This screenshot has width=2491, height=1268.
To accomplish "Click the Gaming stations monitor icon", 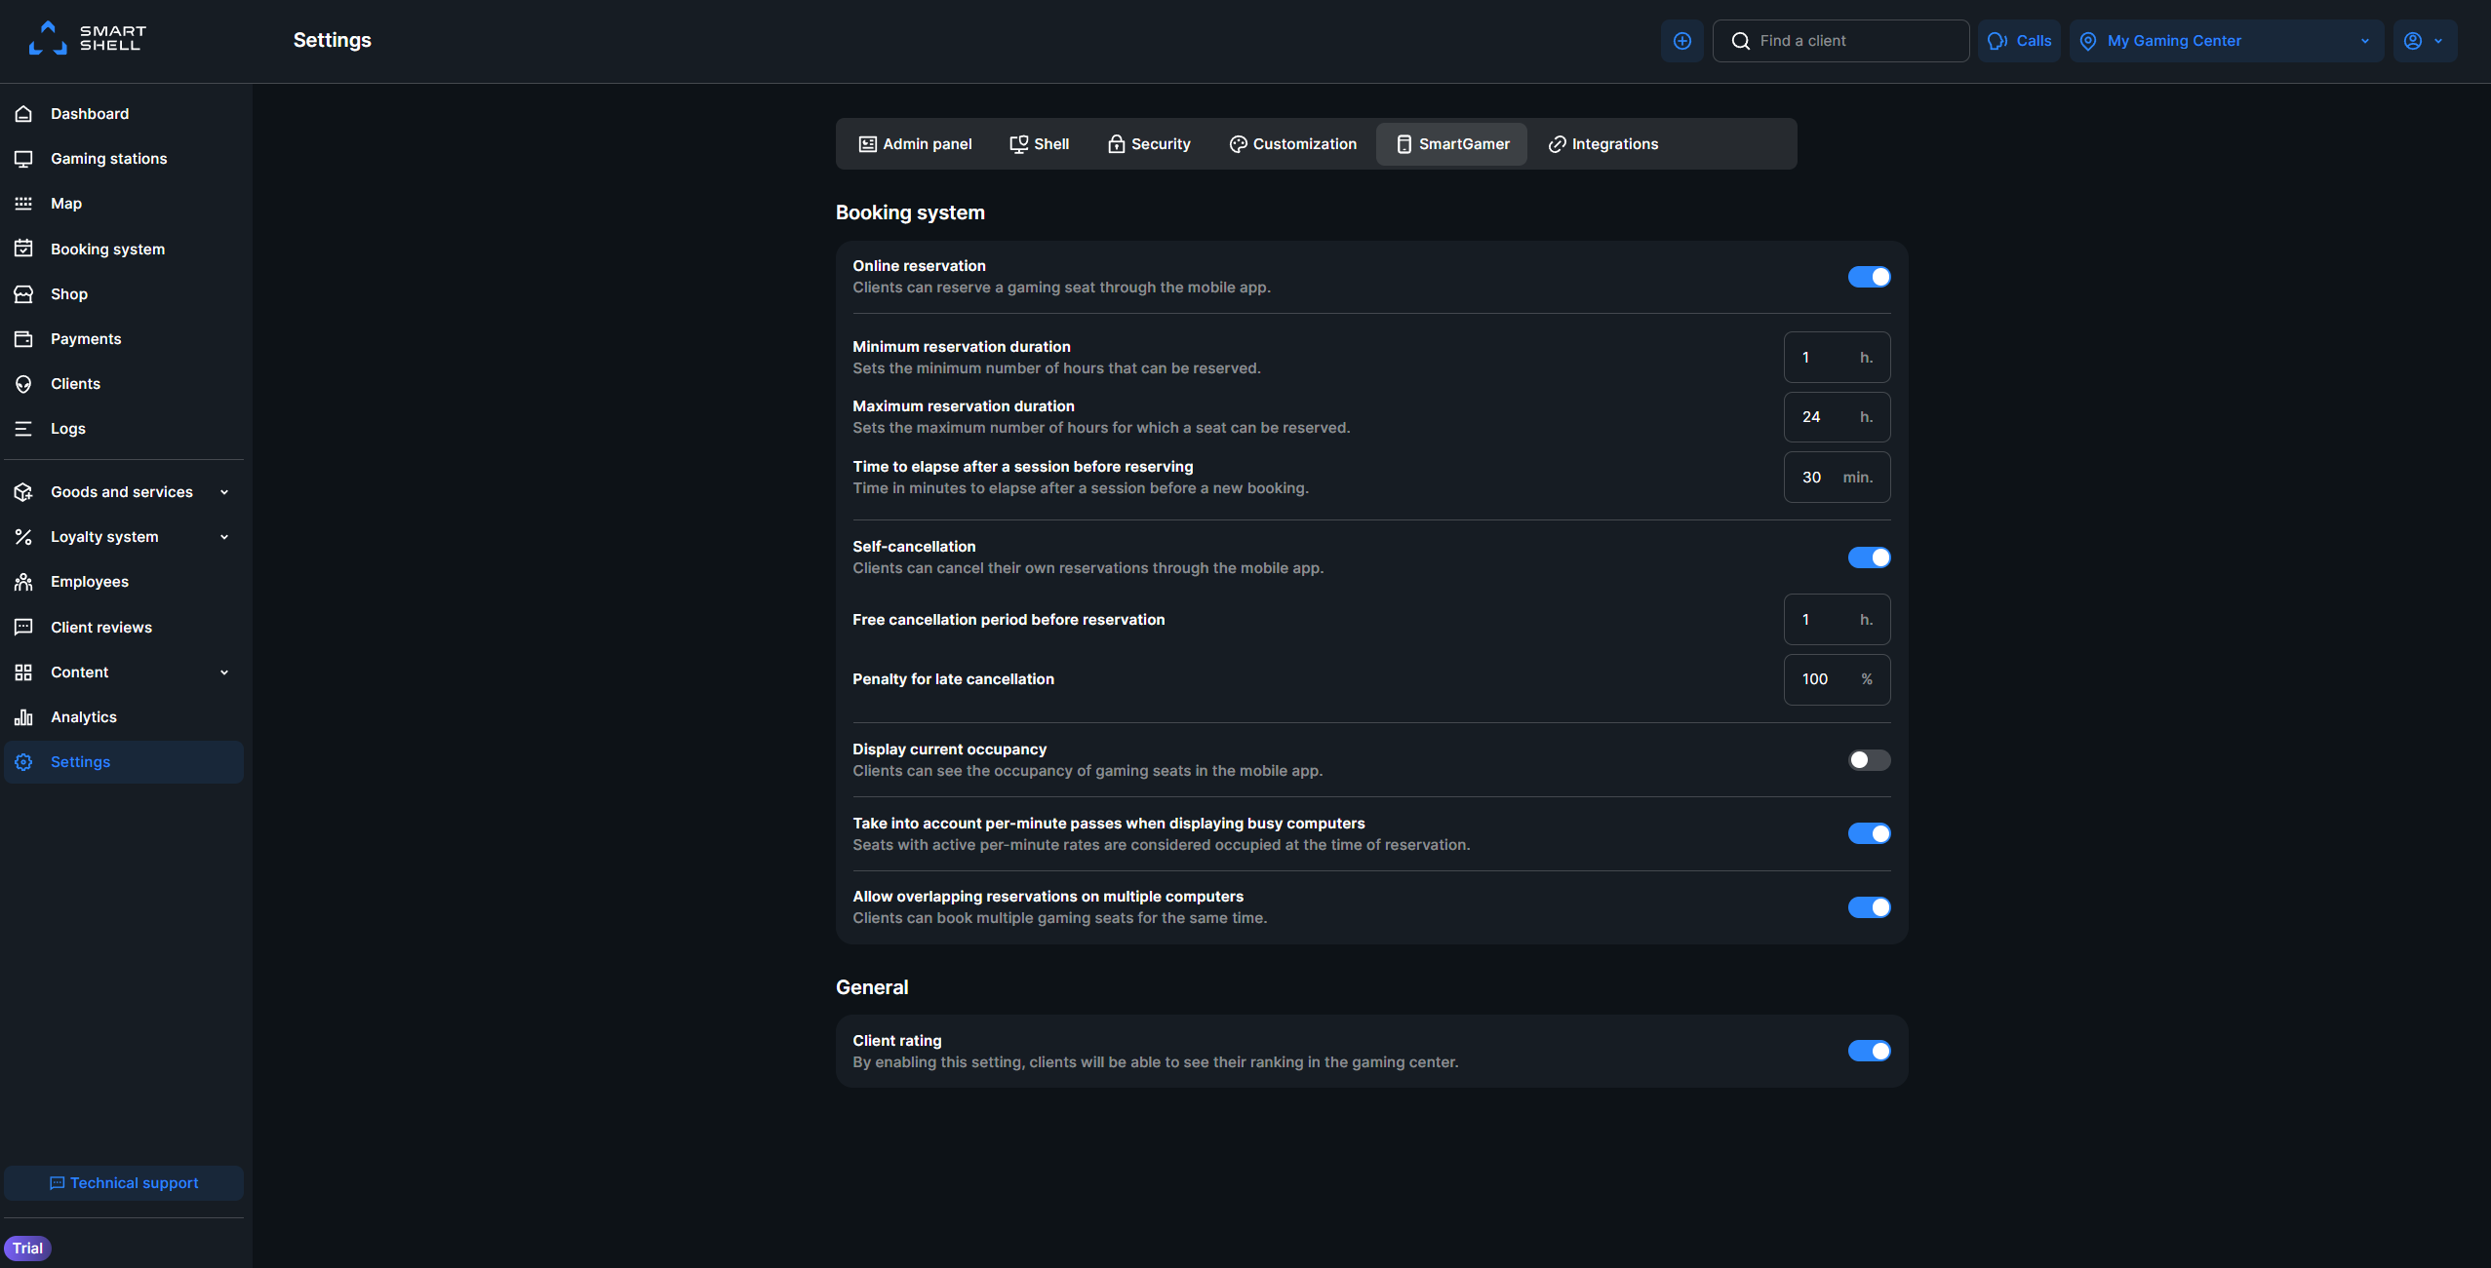I will coord(23,159).
